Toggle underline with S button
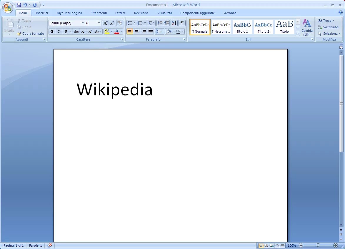Viewport: 345px width, 249px height. pos(66,31)
